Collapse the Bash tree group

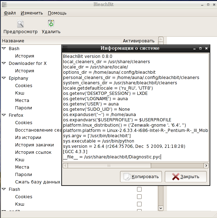click(4, 48)
